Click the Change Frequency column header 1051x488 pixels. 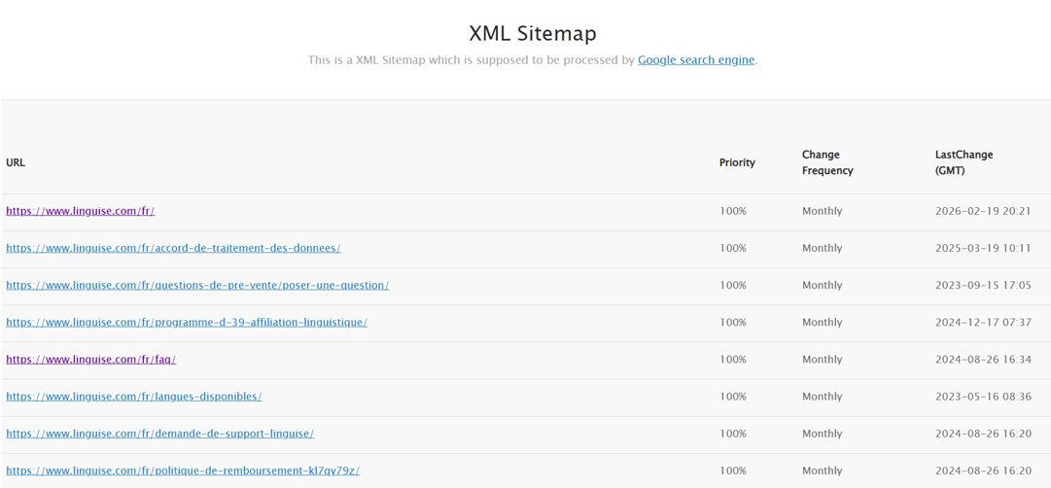point(827,162)
